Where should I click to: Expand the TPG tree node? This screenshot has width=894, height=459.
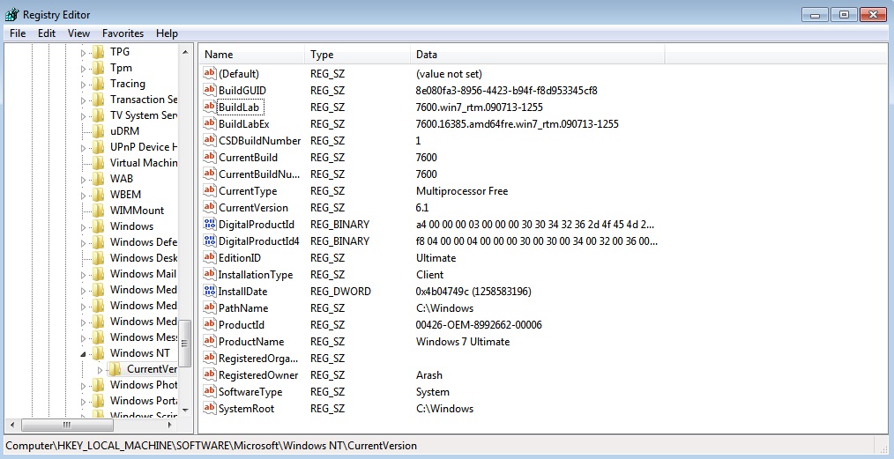click(83, 53)
